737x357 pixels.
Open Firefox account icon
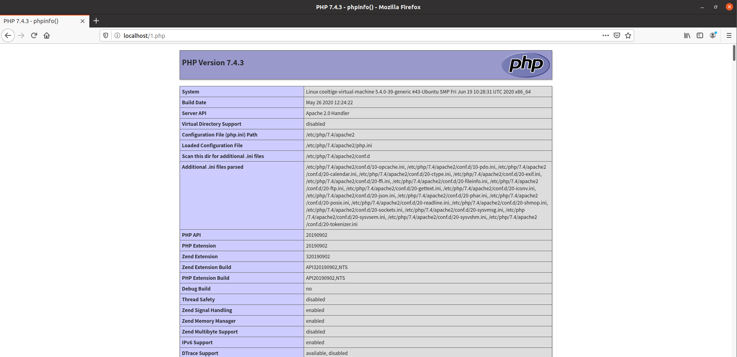coord(713,35)
